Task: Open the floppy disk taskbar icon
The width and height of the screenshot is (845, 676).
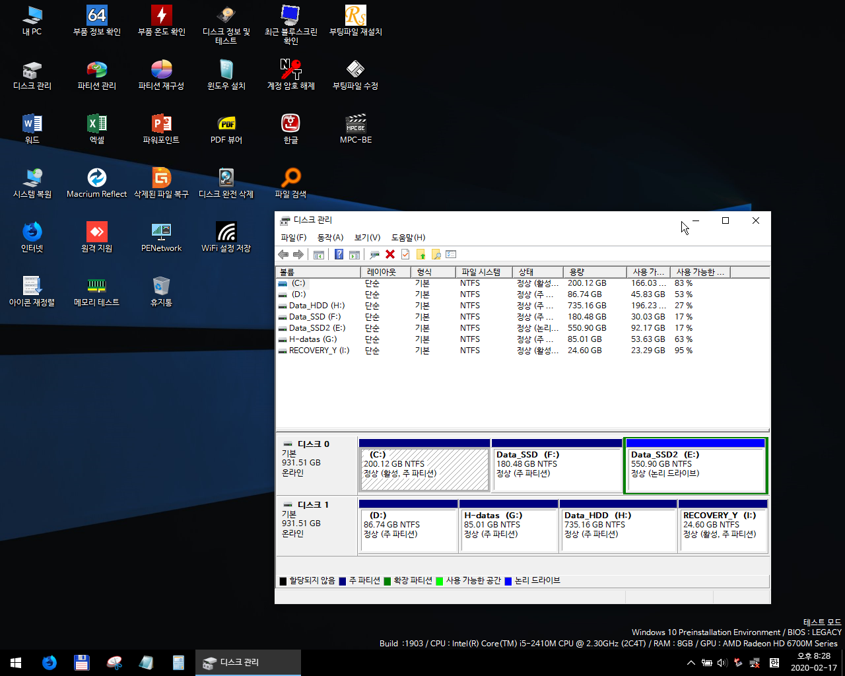Action: [x=82, y=663]
